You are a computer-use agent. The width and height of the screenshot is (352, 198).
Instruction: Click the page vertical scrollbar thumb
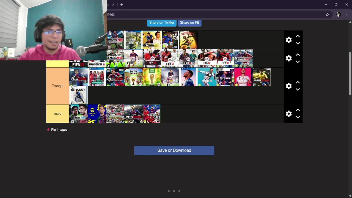[350, 74]
